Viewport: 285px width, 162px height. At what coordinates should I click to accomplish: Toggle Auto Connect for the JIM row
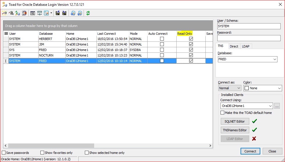coord(162,44)
